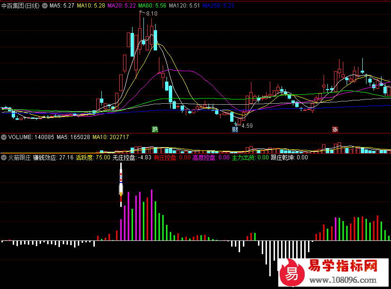The height and width of the screenshot is (289, 391).
Task: Click the 4.59 low price label
Action: coord(247,126)
